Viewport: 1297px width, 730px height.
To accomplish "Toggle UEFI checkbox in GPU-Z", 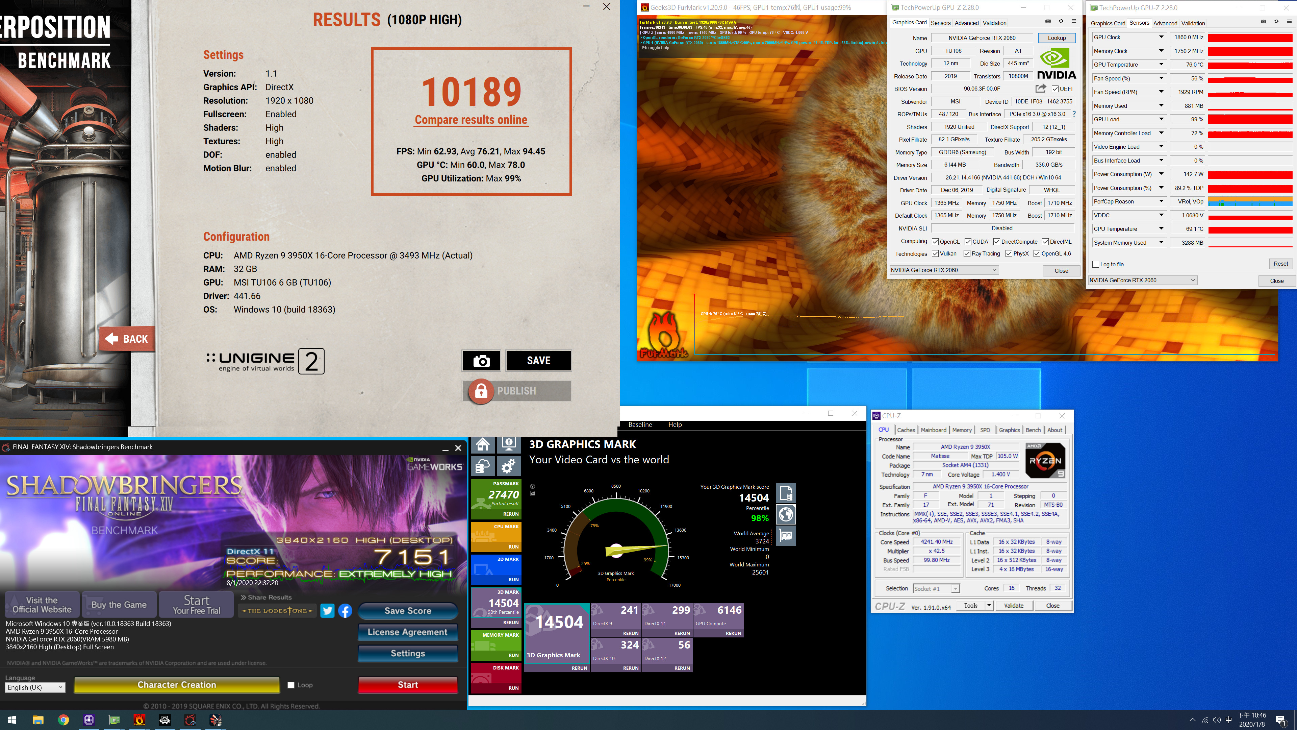I will pyautogui.click(x=1055, y=89).
